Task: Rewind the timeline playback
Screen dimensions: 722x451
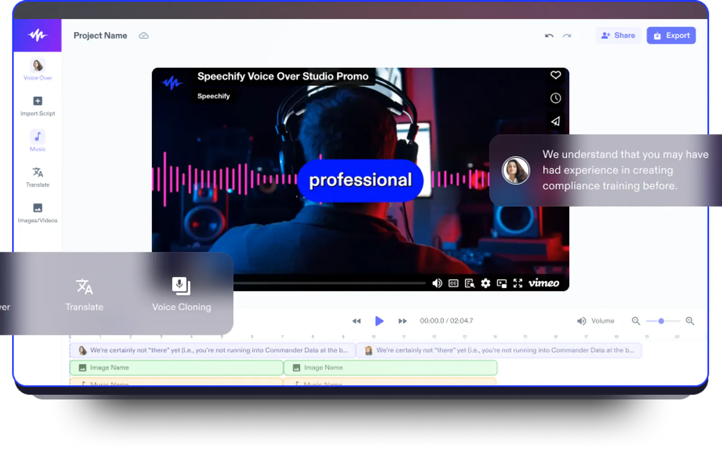Action: [x=356, y=321]
